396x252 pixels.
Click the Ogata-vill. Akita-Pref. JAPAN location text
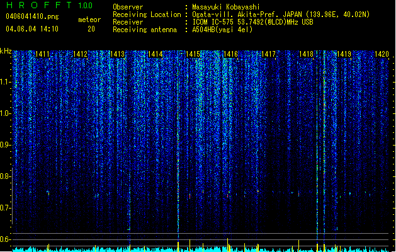click(281, 14)
